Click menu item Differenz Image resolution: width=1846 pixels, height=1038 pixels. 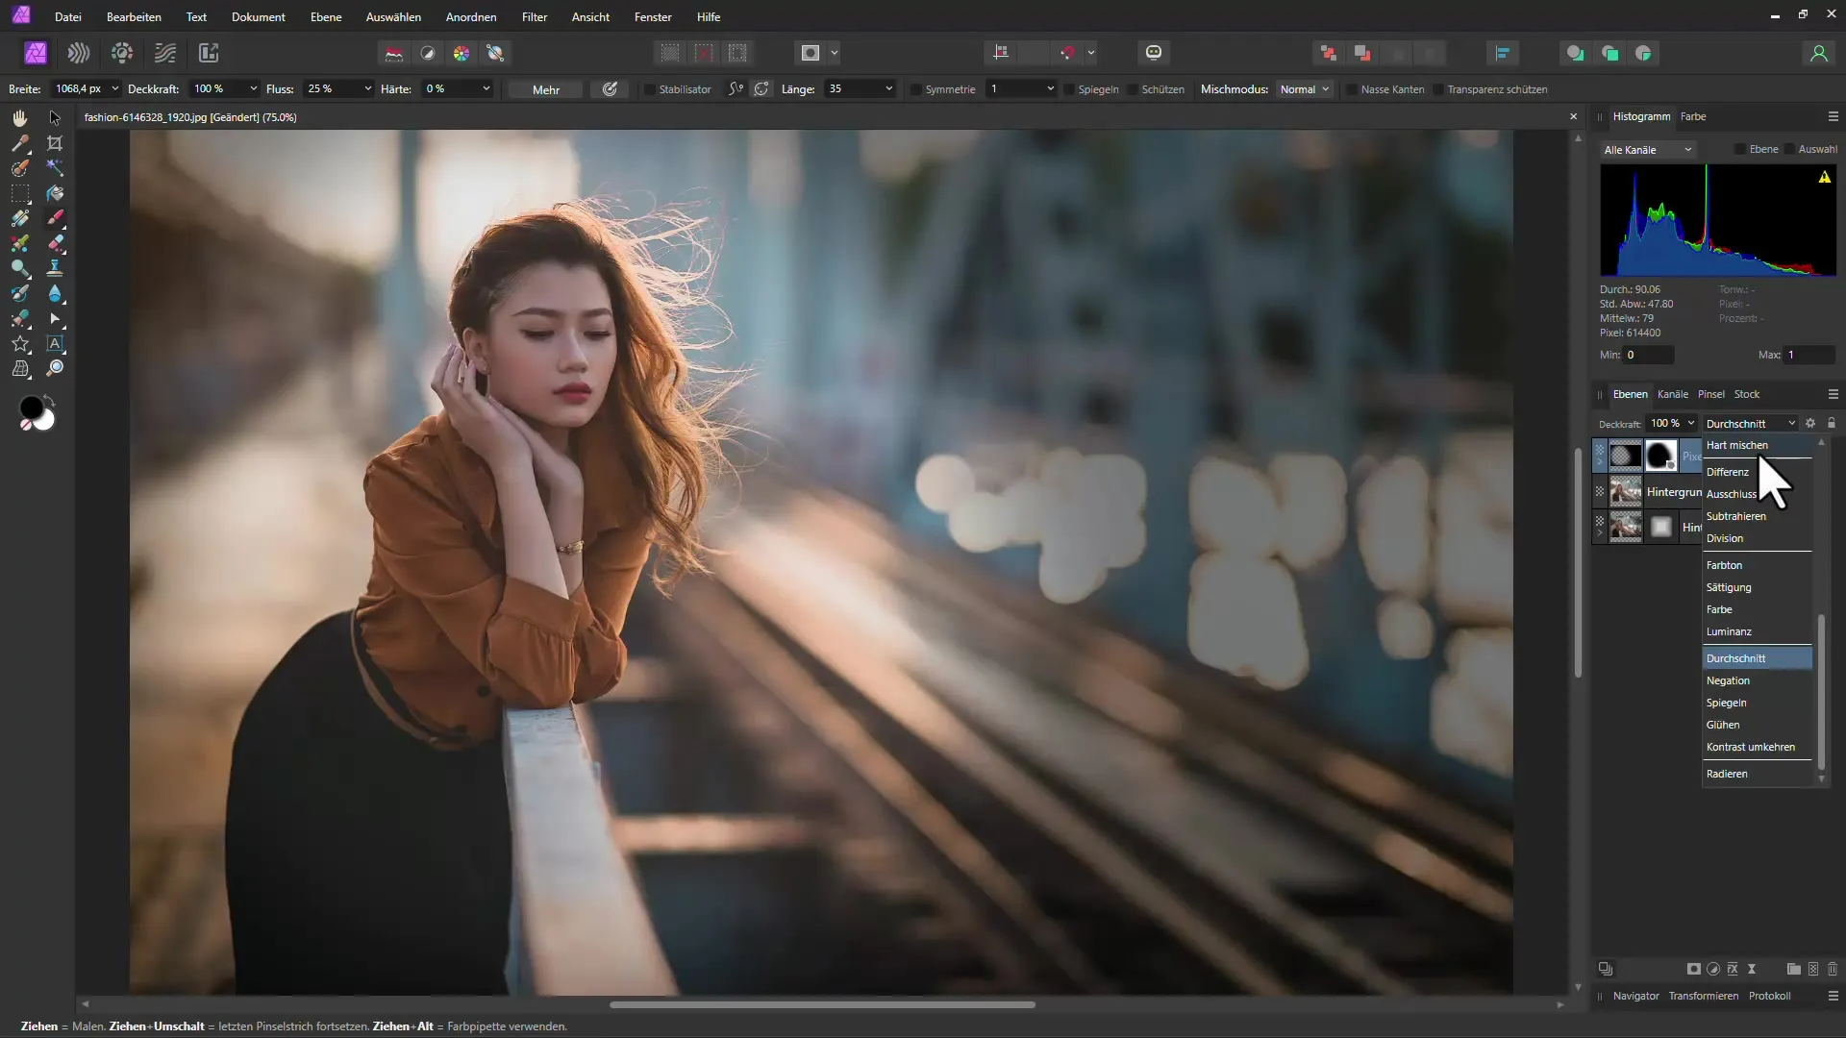click(x=1728, y=472)
